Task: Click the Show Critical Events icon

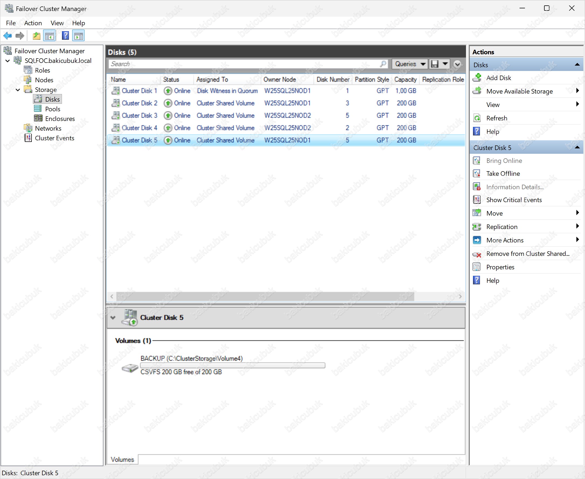Action: pos(477,200)
